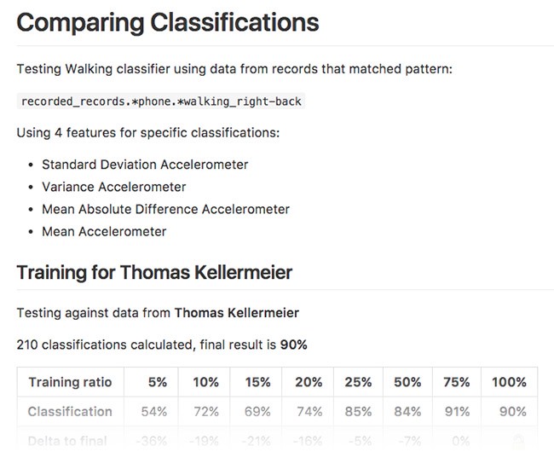The width and height of the screenshot is (554, 469).
Task: Click the "Mean Absolute Difference Accelerometer" bullet
Action: point(165,209)
